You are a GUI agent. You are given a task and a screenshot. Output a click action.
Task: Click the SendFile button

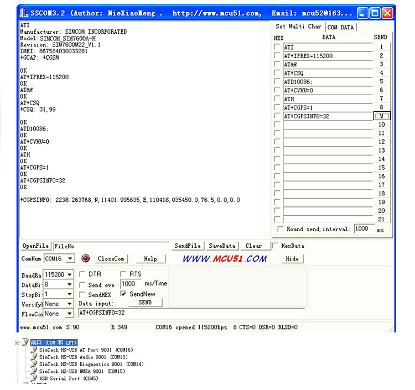coord(188,246)
